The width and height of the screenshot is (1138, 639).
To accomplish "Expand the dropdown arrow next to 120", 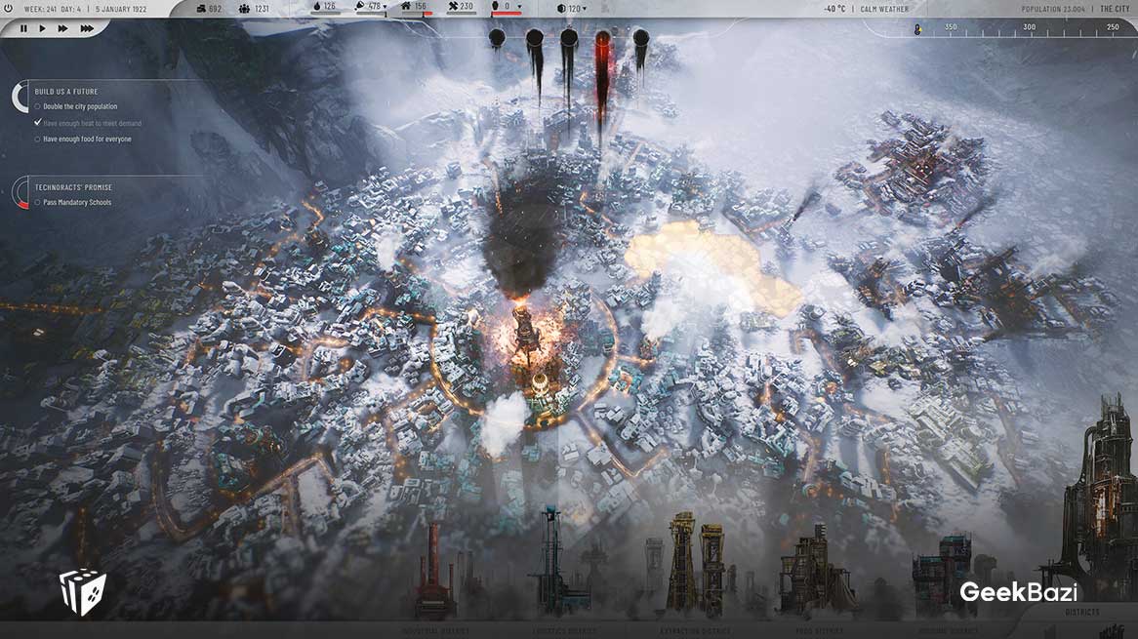I will [x=585, y=10].
